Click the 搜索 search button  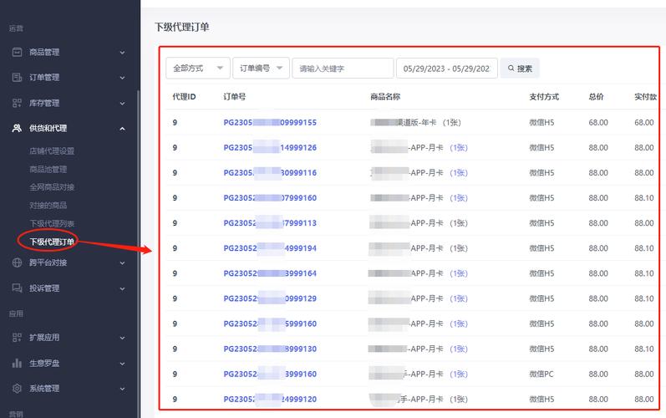[520, 69]
